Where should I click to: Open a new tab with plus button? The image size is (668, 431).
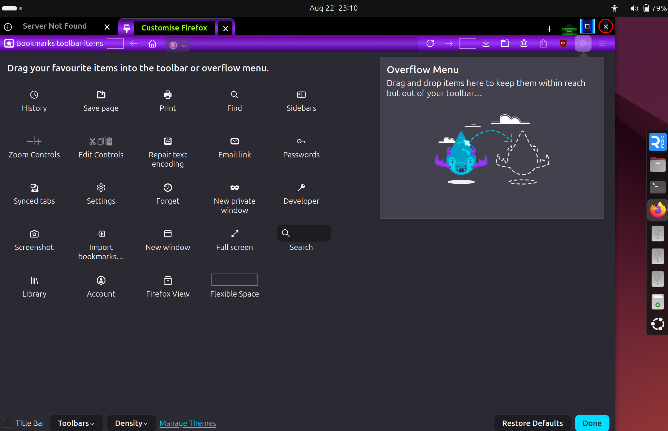coord(549,29)
